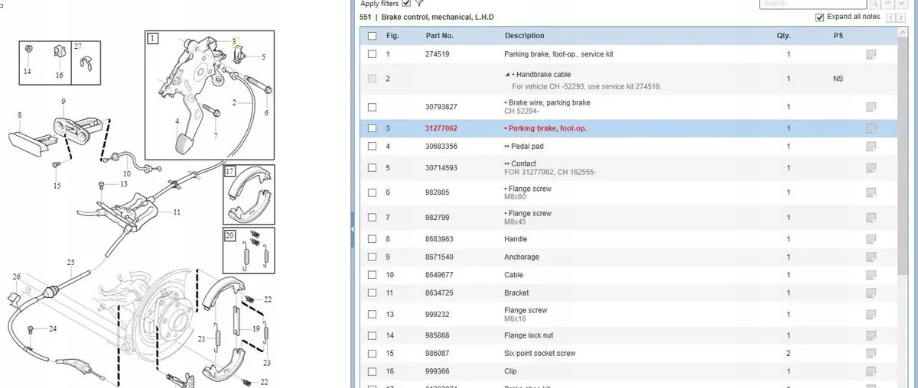The height and width of the screenshot is (388, 918).
Task: Select callout 1 box in the diagram
Action: (x=153, y=37)
